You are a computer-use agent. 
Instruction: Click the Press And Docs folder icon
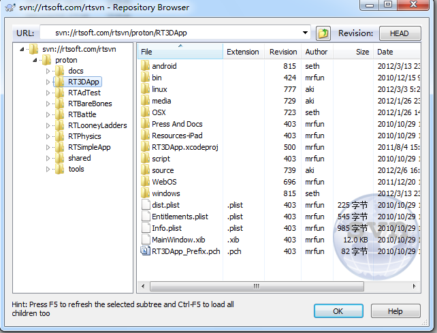(145, 124)
